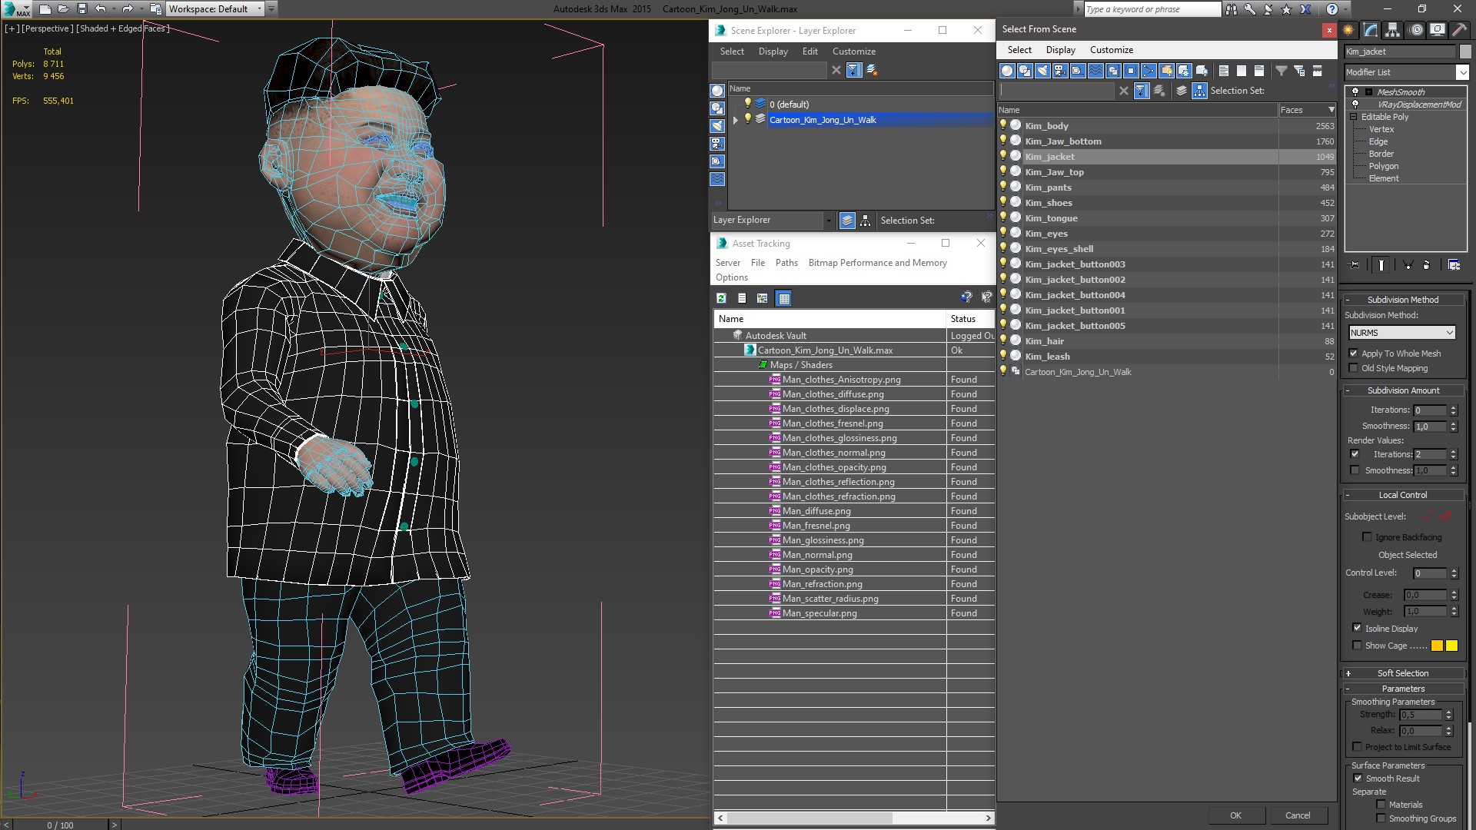The width and height of the screenshot is (1476, 830).
Task: Click Pin Stack icon below modifier stack
Action: 1355,264
